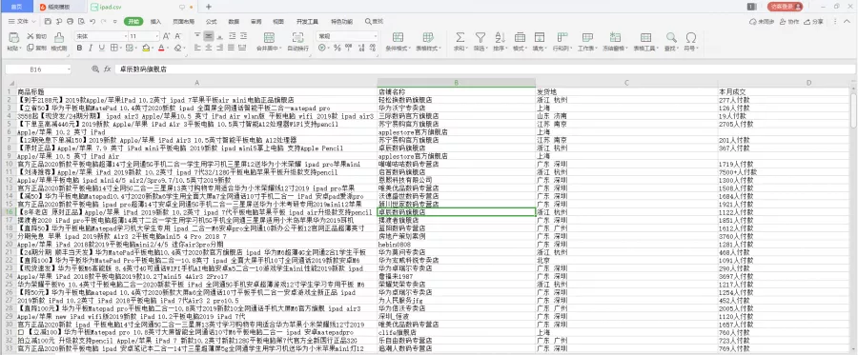Viewport: 858px width, 355px height.
Task: Increase font size with the A+ icon
Action: 166,36
